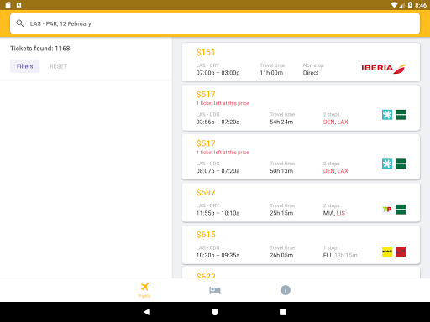Tap Android back navigation button
430x322 pixels.
click(x=147, y=312)
